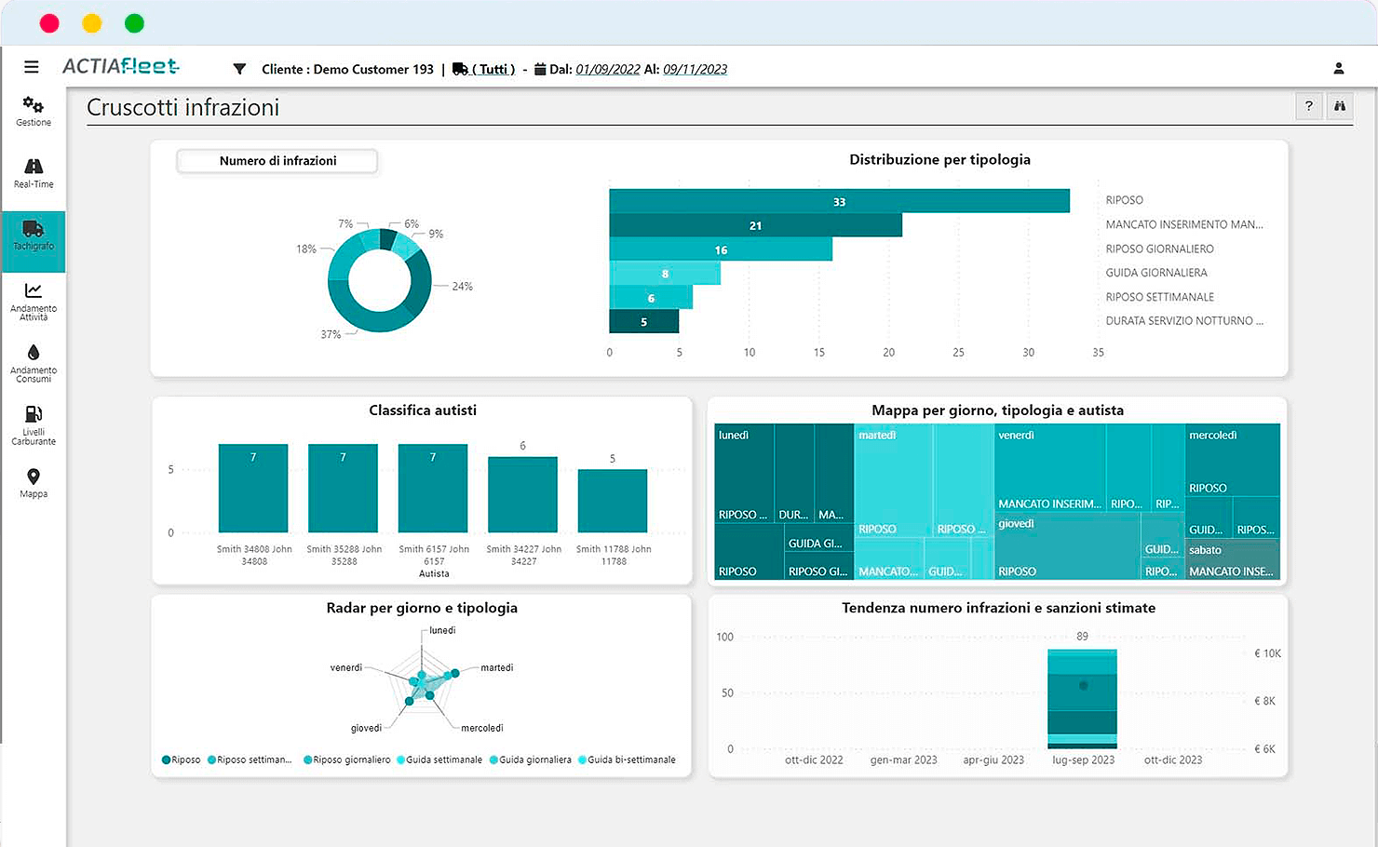Open Andamento Consumi drop icon
1378x847 pixels.
tap(34, 353)
